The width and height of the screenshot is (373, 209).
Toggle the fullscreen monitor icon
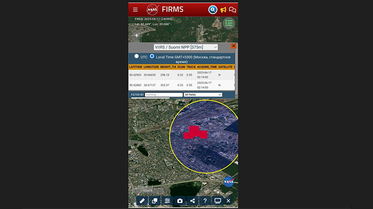click(x=218, y=201)
